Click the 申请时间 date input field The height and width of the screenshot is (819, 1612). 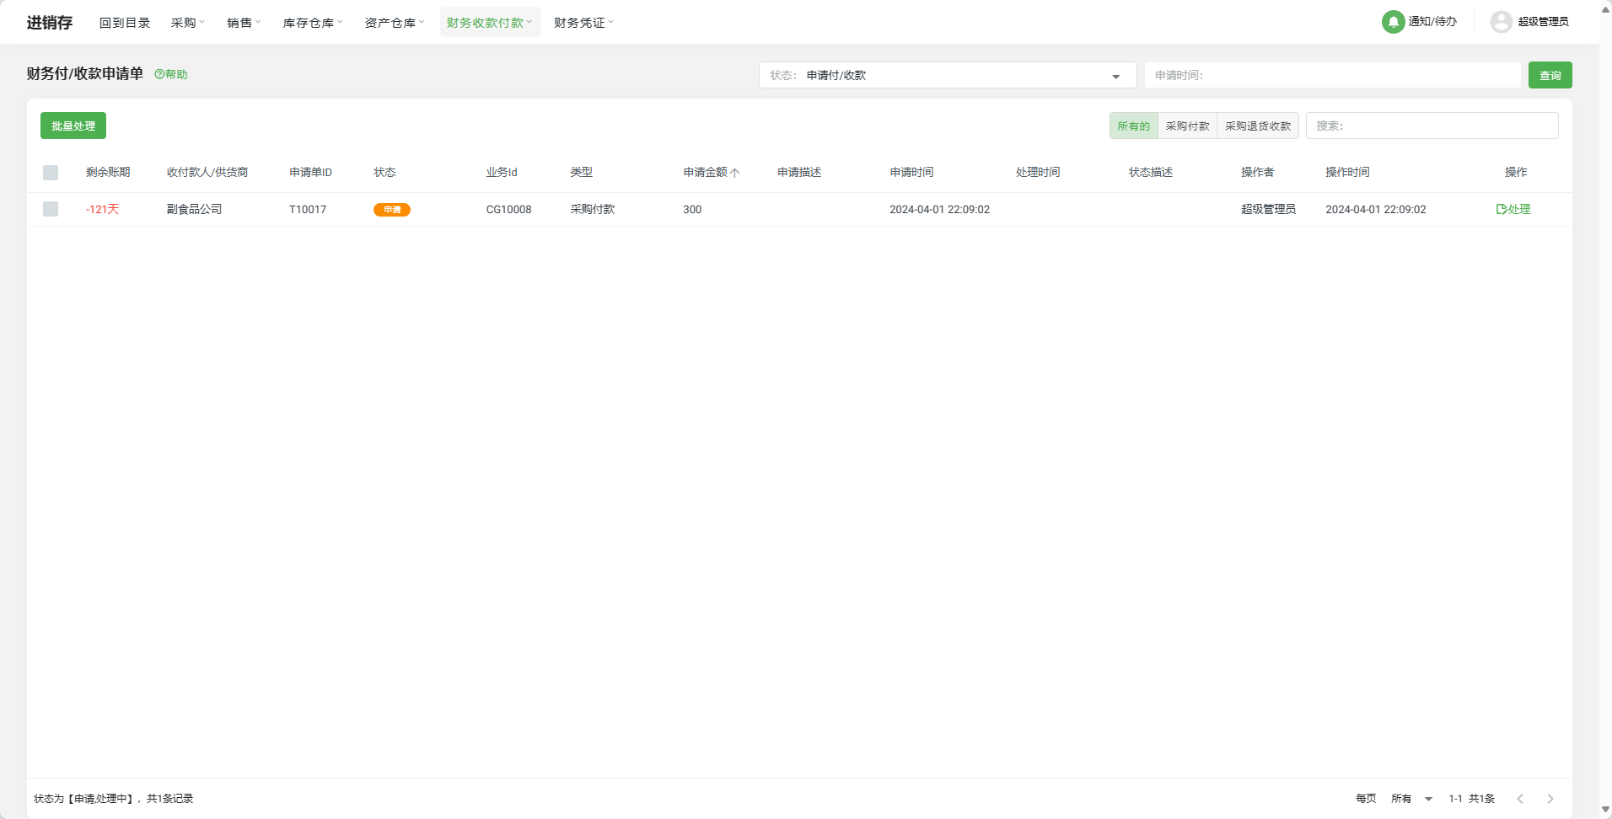coord(1332,75)
